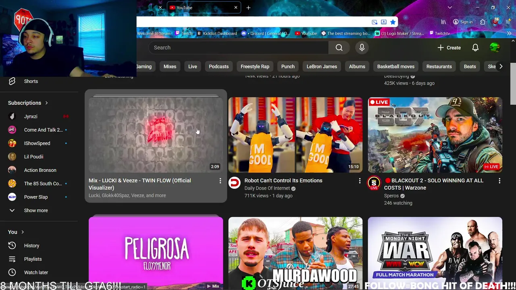Select the Basketball moves chip
Image resolution: width=516 pixels, height=290 pixels.
396,66
